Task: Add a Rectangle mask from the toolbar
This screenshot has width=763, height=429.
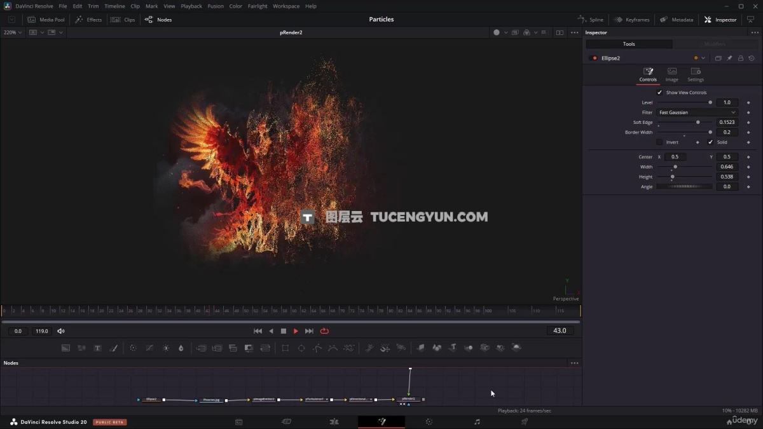Action: 285,348
